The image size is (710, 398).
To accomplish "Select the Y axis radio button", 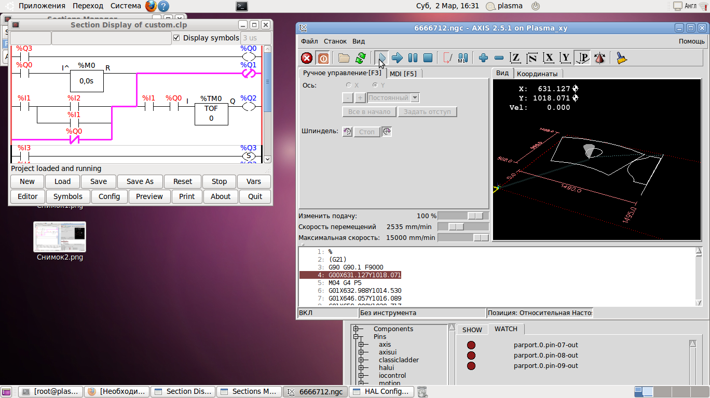I will click(x=375, y=85).
